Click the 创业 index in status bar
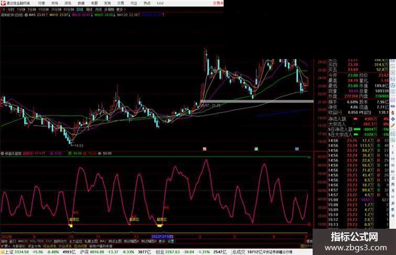This screenshot has width=396, height=255. point(160,252)
